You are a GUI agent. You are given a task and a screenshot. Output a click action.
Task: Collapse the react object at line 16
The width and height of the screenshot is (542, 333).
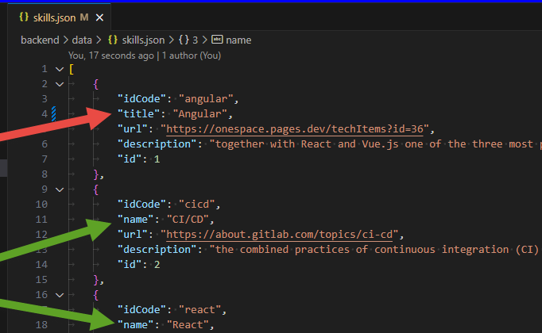(x=59, y=295)
